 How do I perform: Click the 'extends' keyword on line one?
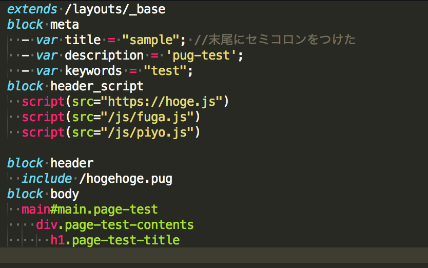32,9
